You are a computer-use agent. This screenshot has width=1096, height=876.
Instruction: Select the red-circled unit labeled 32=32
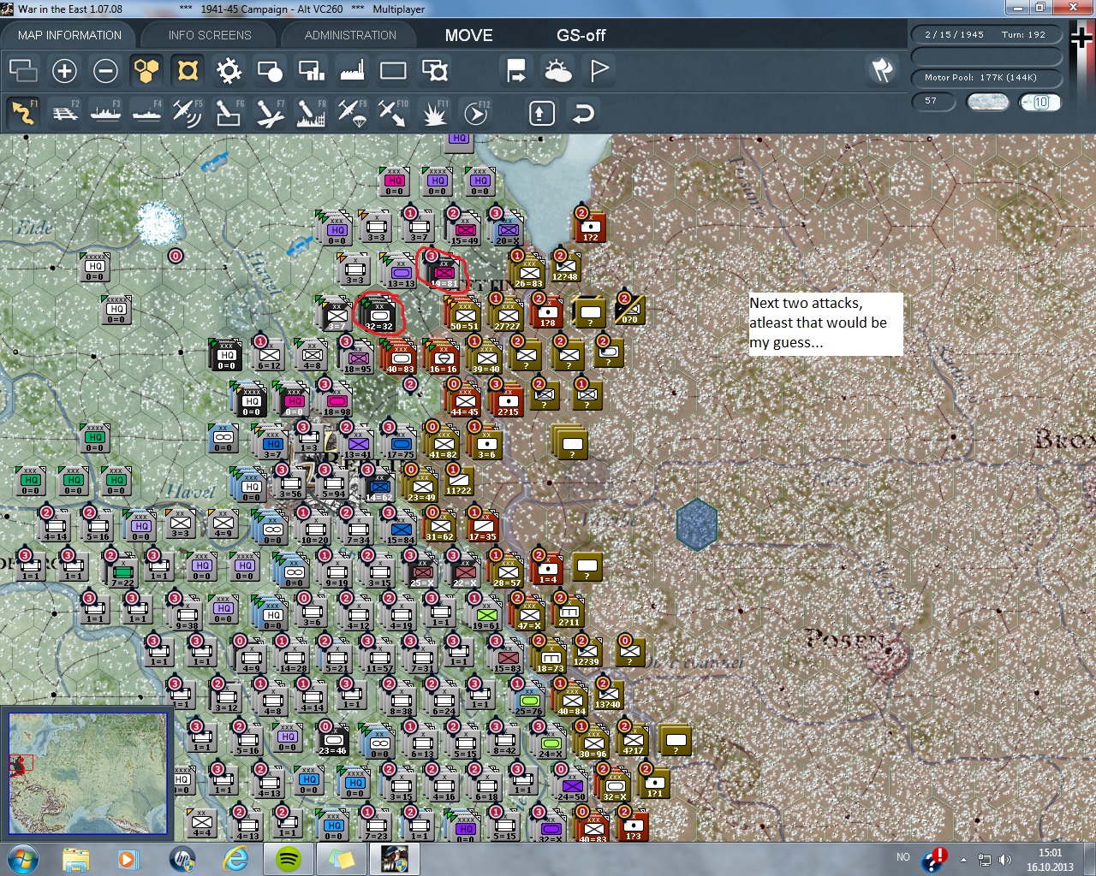[x=379, y=315]
